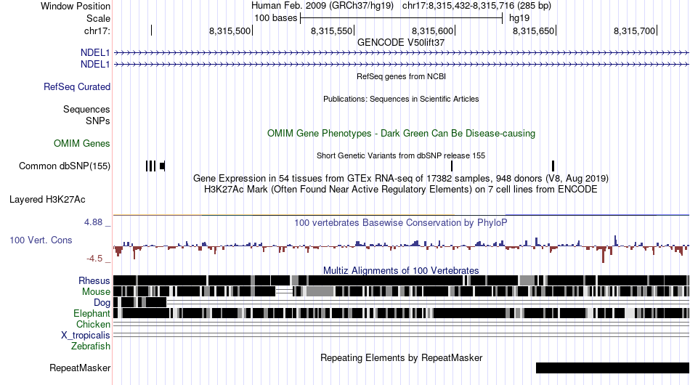
Task: Click the Zebrafish alignment label
Action: [x=91, y=346]
